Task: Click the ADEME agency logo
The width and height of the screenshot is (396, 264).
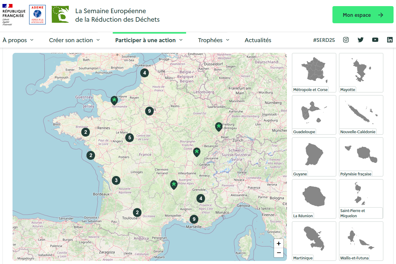Action: [37, 15]
